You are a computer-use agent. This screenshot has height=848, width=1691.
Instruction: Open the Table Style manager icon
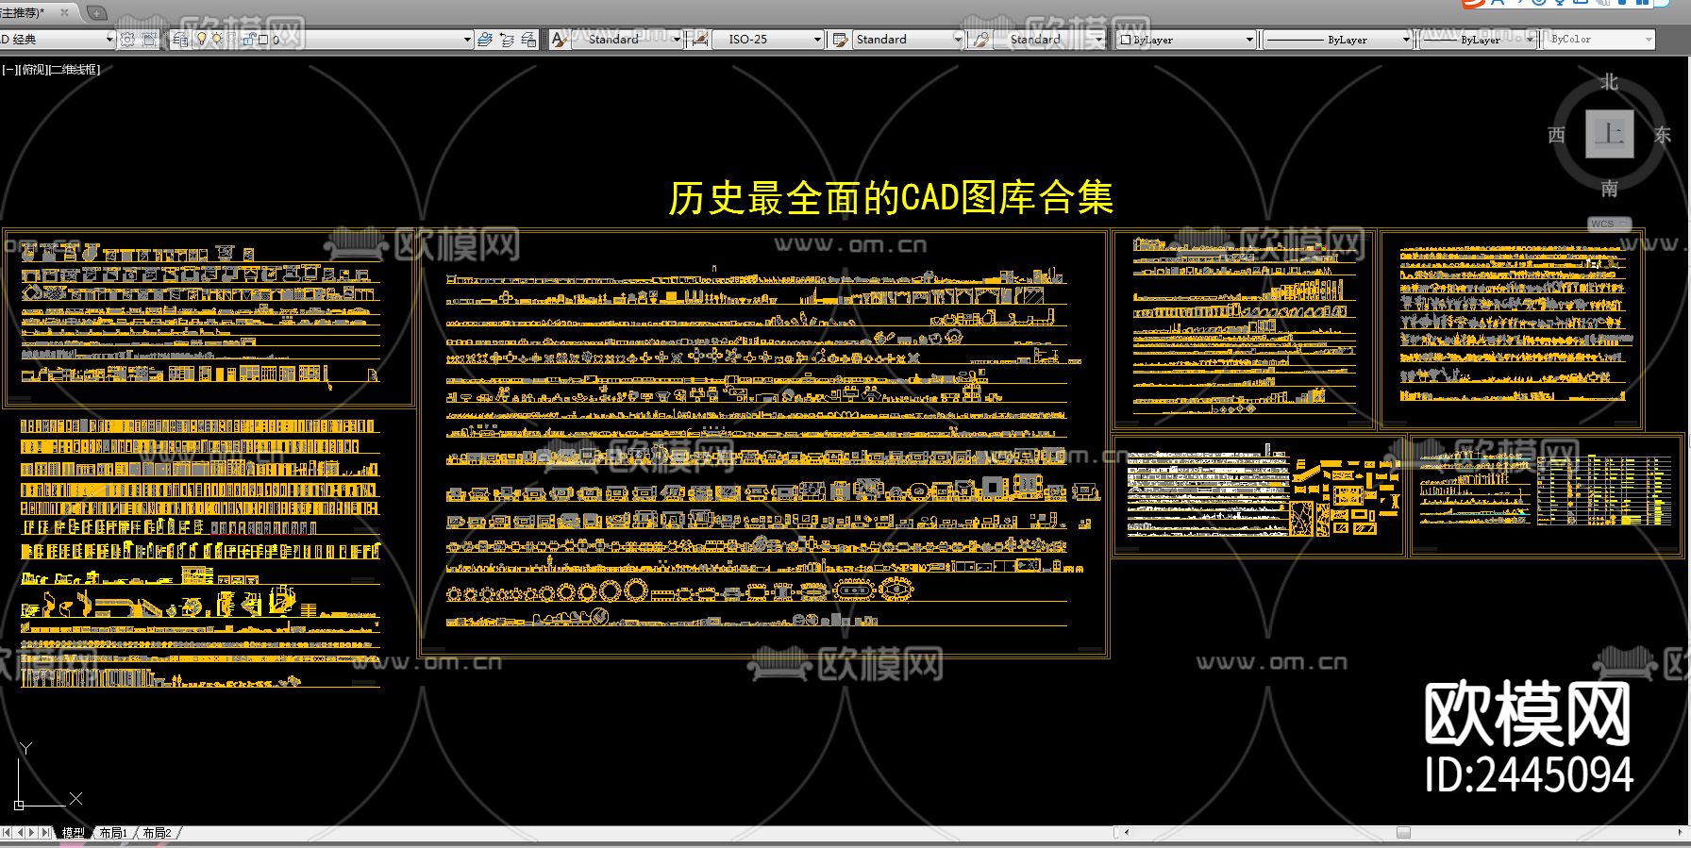click(x=840, y=40)
